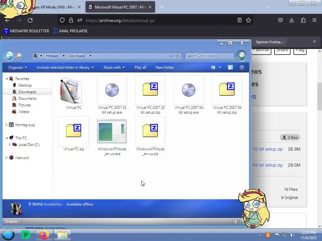Image resolution: width=322 pixels, height=241 pixels.
Task: Refresh the Explorer address bar
Action: tap(178, 56)
